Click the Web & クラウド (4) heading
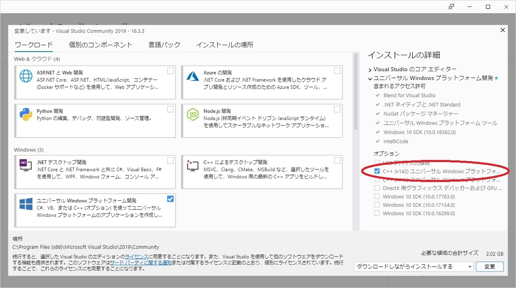 37,59
